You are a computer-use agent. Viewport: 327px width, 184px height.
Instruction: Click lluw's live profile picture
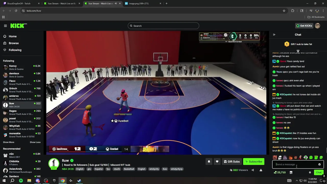[54, 164]
